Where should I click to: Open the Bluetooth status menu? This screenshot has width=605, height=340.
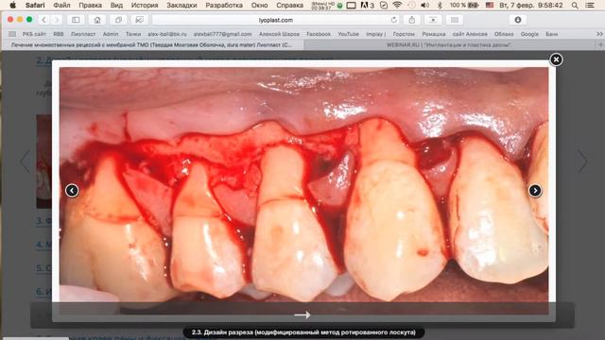(x=440, y=6)
